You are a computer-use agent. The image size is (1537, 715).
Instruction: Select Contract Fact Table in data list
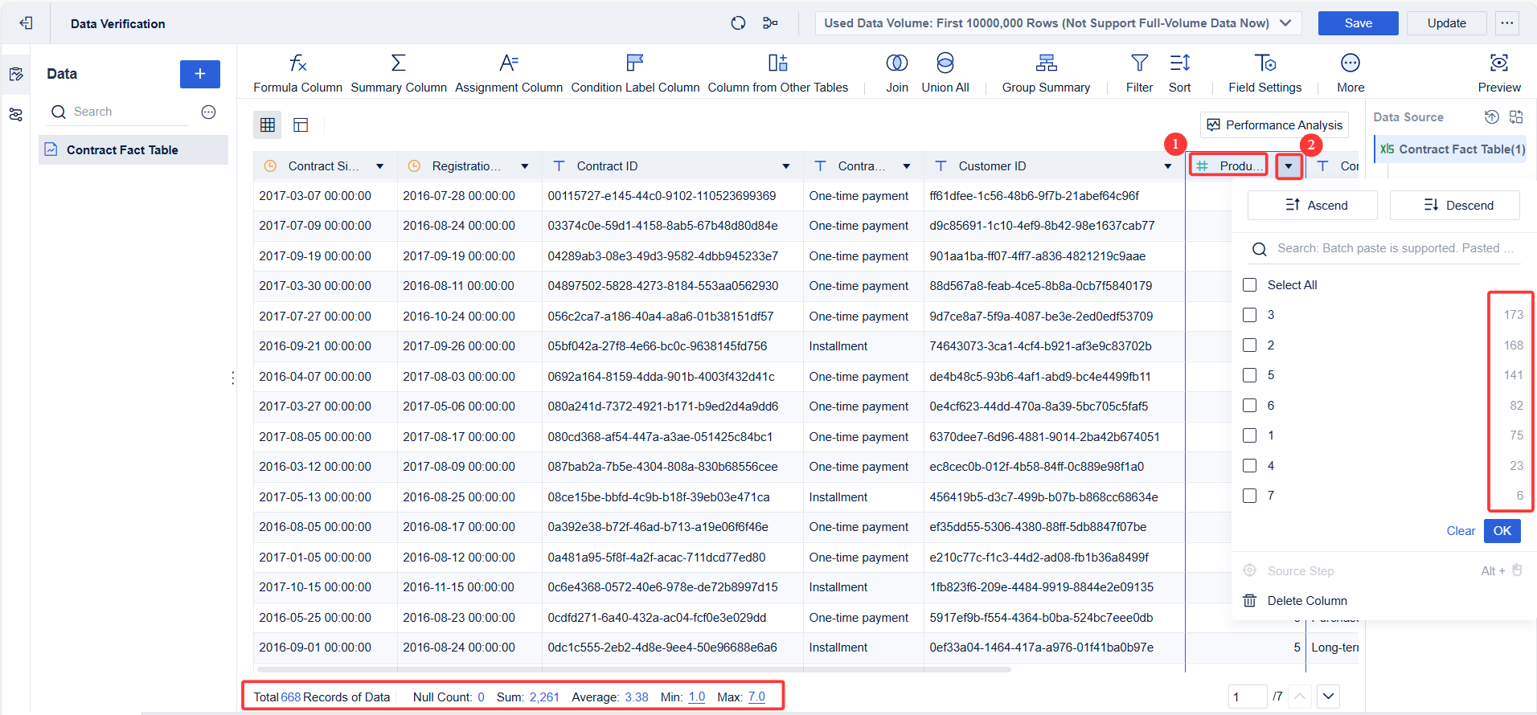pyautogui.click(x=133, y=150)
